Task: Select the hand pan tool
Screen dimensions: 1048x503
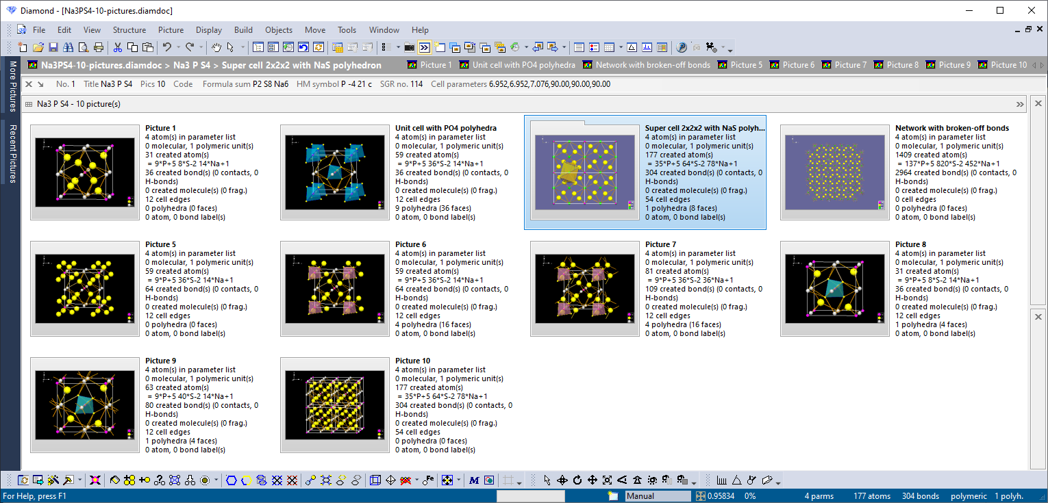Action: click(218, 47)
